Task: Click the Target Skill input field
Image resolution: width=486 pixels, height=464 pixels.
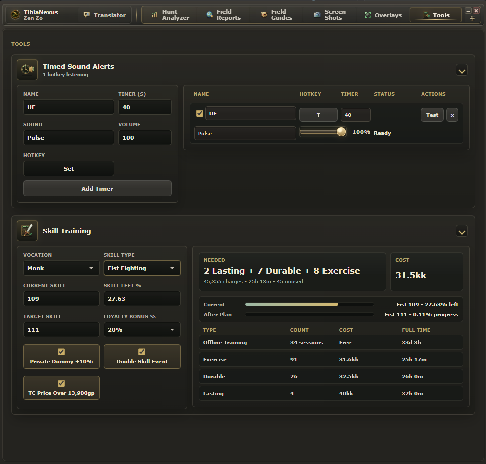Action: coord(61,330)
